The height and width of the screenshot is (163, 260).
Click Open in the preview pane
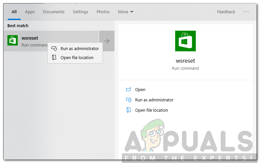(140, 90)
